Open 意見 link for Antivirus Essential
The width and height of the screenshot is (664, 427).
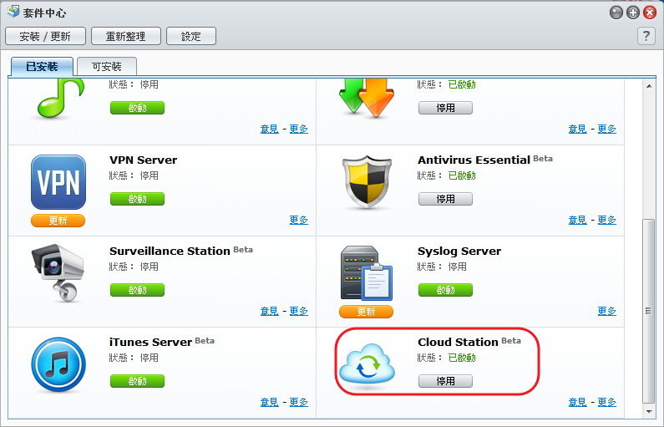pos(578,220)
